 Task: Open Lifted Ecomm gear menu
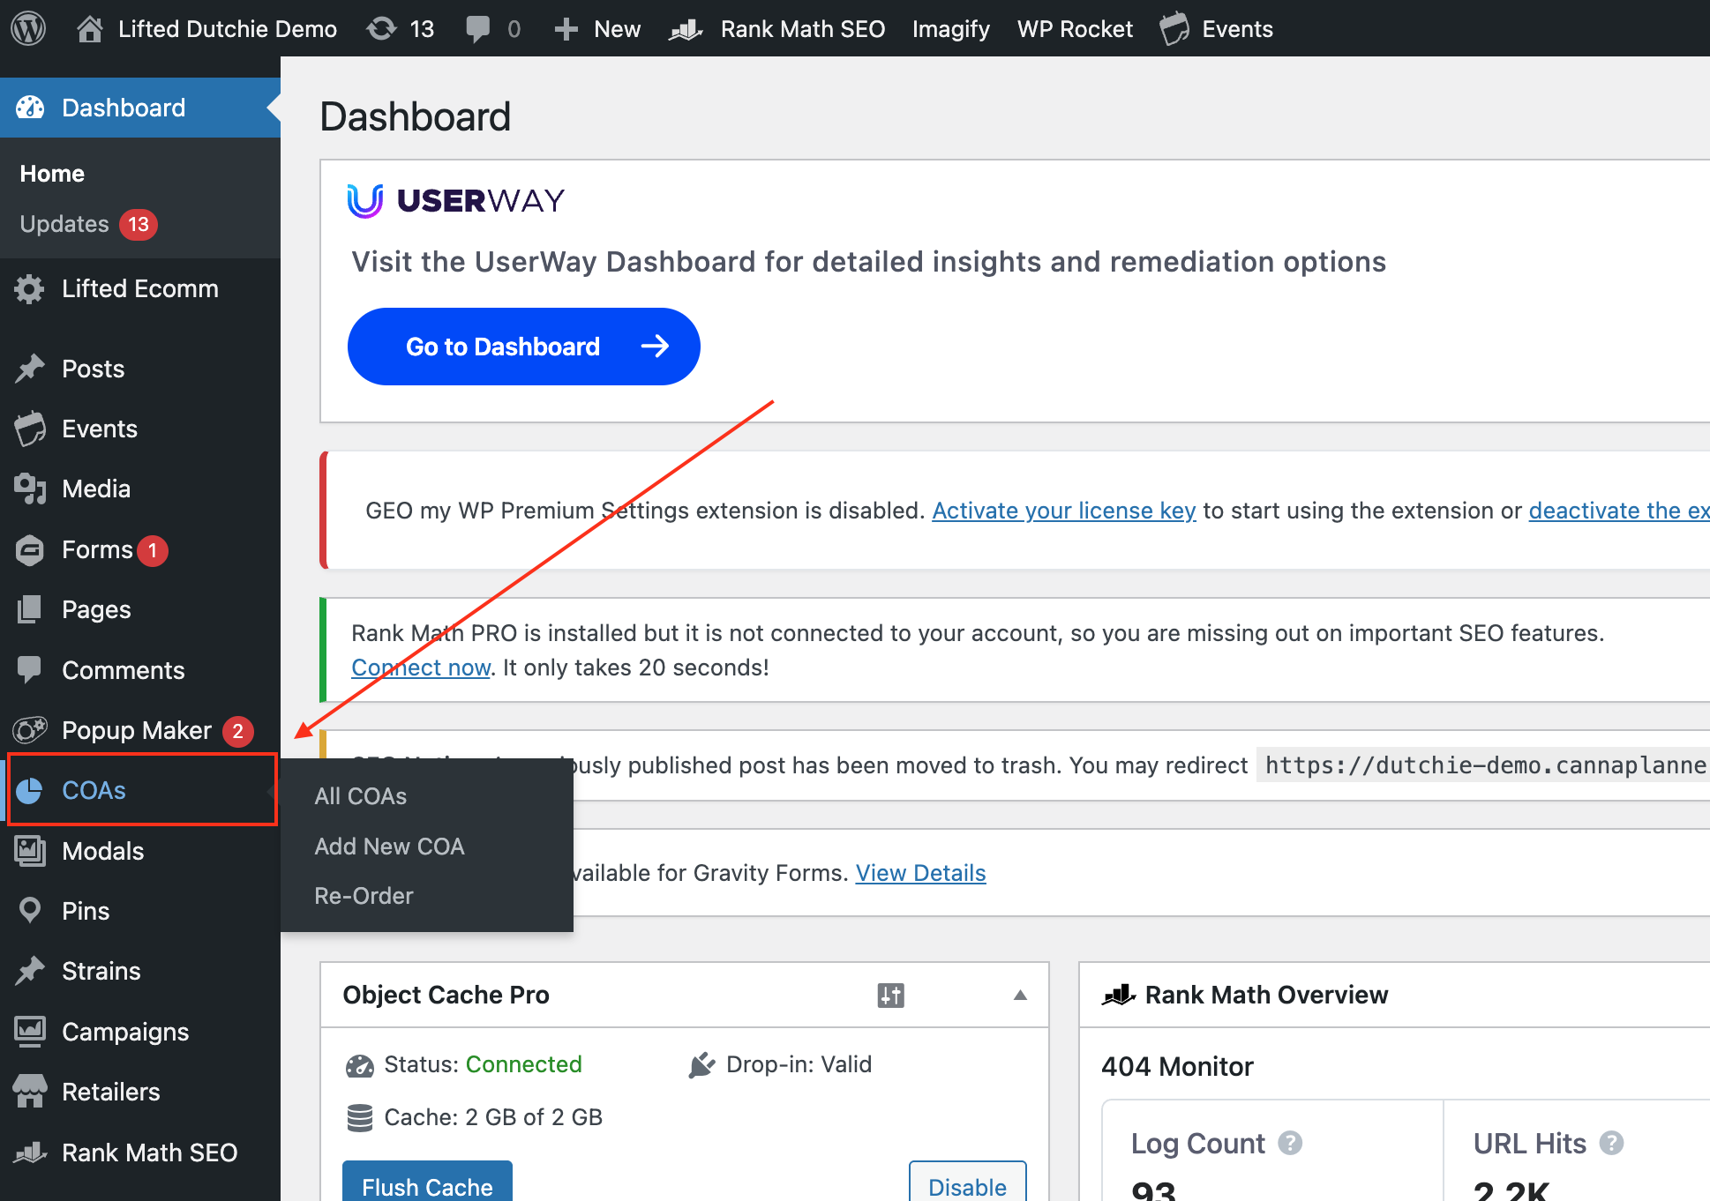point(30,288)
